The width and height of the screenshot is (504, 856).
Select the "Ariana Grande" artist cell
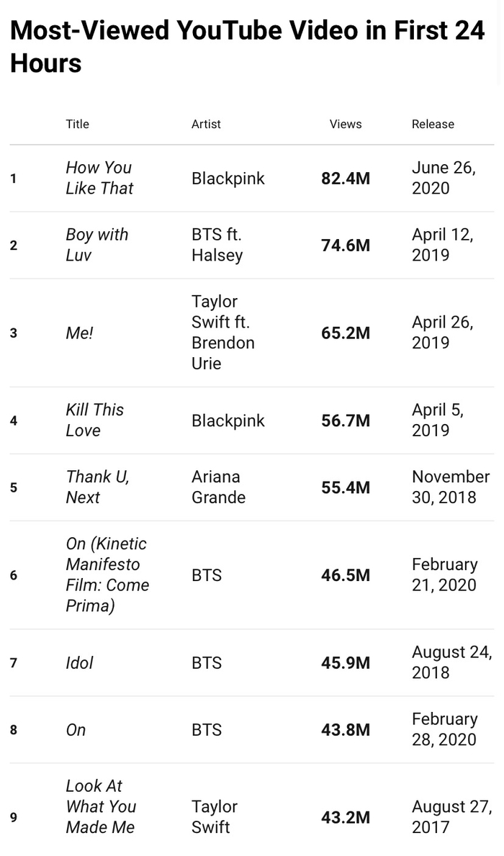tap(218, 487)
